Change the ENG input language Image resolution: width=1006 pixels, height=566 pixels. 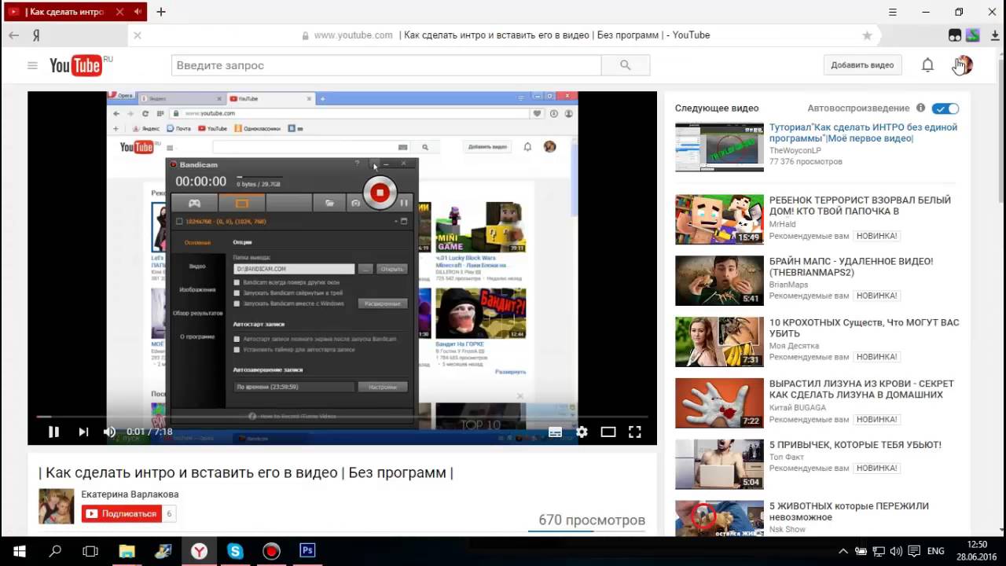[x=936, y=551]
